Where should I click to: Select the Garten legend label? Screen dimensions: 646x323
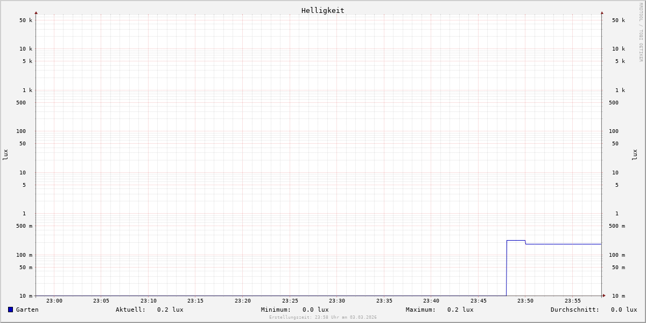tap(27, 310)
